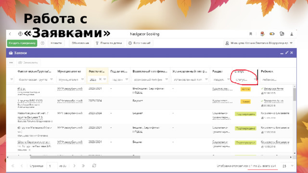Go to the previous page of records
Viewport: 308px width, 173px height.
pos(22,166)
